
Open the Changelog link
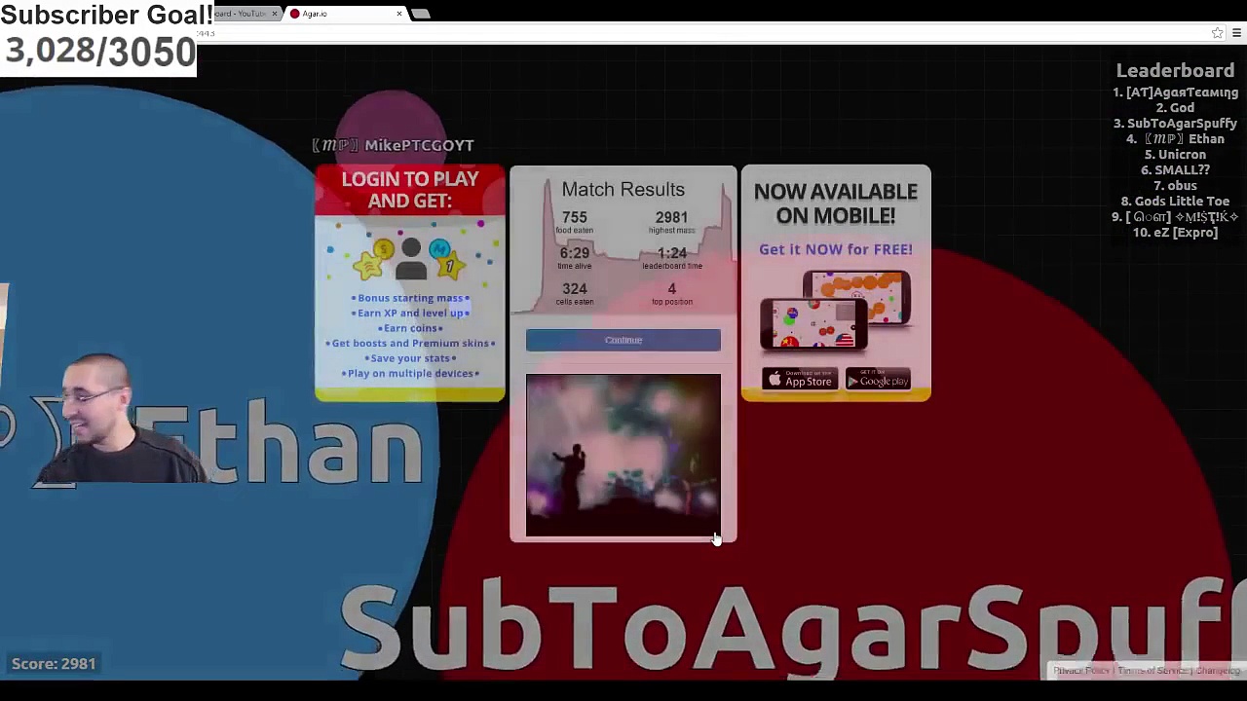click(x=1217, y=671)
